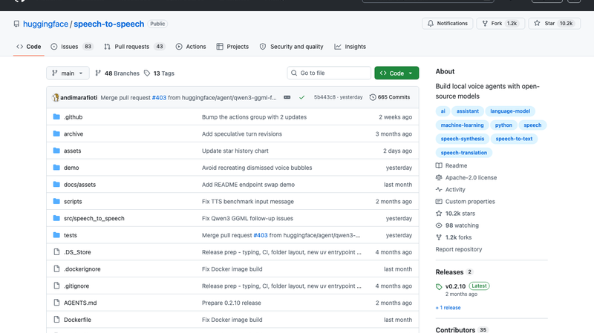This screenshot has width=594, height=333.
Task: Click the python topic tag
Action: click(x=503, y=125)
